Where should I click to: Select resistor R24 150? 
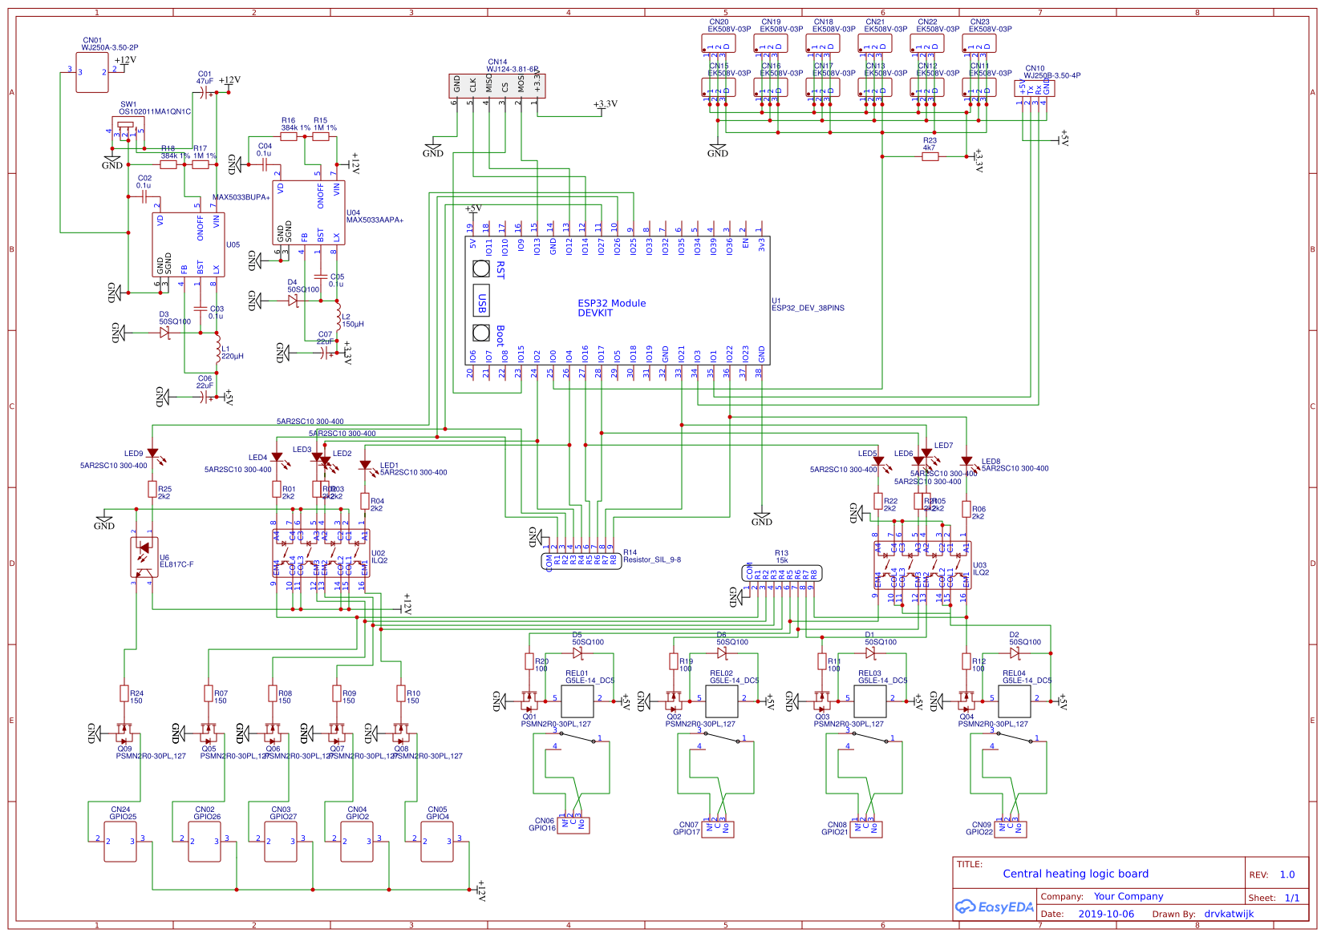coord(124,693)
